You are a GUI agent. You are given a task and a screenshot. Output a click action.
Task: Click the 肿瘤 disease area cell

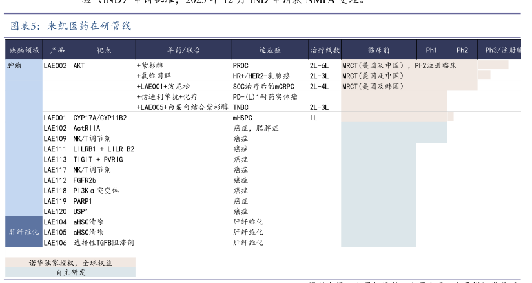(14, 65)
